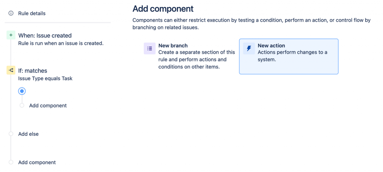Select the blue highlighted node under If: matches
The image size is (383, 172).
(x=22, y=91)
